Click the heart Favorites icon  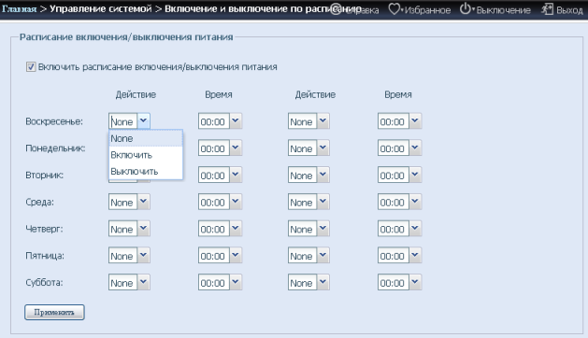394,9
